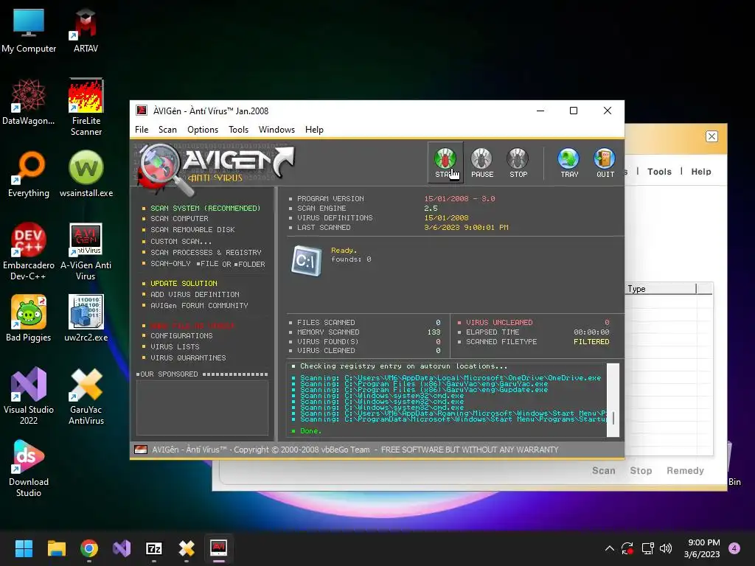The width and height of the screenshot is (755, 566).
Task: Click the Stop button in GaruYac window
Action: (x=641, y=471)
